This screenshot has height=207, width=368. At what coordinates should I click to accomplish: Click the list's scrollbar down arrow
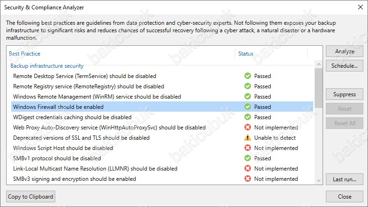pyautogui.click(x=319, y=180)
